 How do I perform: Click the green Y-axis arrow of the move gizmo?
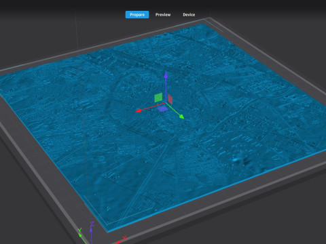coord(181,117)
